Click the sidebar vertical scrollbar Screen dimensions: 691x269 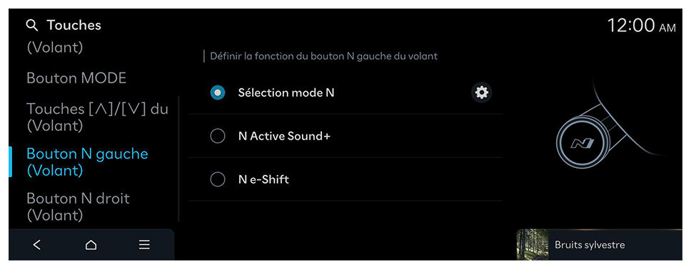click(x=178, y=158)
